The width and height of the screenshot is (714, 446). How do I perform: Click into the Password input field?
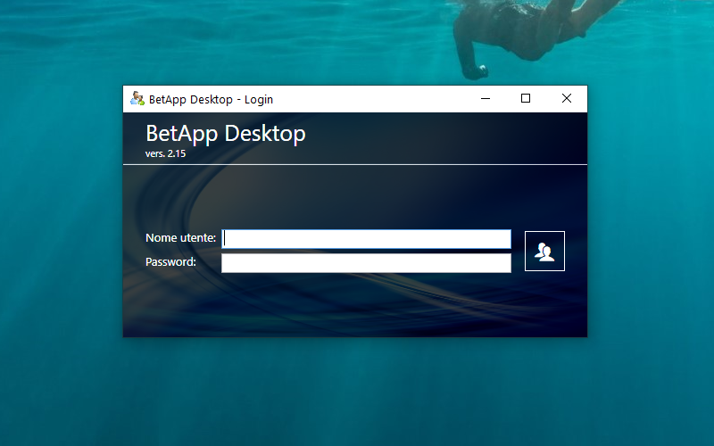coord(366,263)
